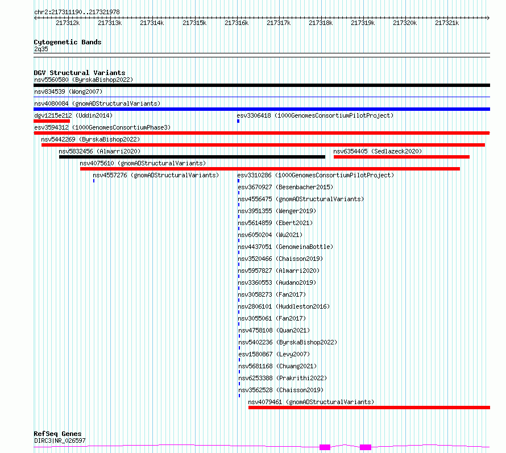
Task: Click the RefSeq Genes track title
Action: [57, 434]
